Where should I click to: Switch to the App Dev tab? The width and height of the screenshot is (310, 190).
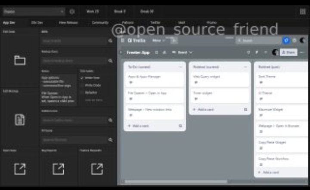tap(9, 23)
